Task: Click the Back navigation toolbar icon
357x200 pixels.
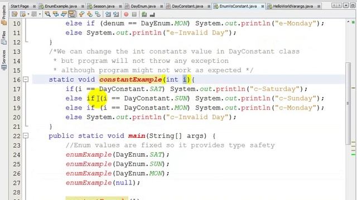Action: [x=23, y=14]
